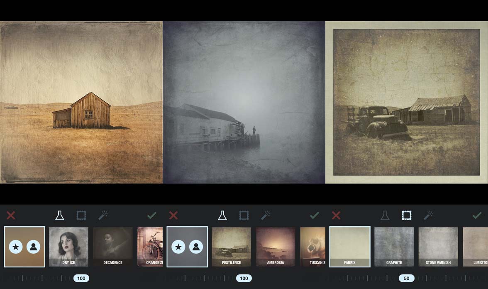Click the flask filter icon in middle panel
488x289 pixels.
pyautogui.click(x=222, y=215)
